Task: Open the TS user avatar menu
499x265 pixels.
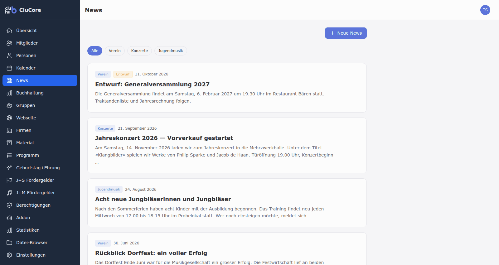Action: pos(485,10)
